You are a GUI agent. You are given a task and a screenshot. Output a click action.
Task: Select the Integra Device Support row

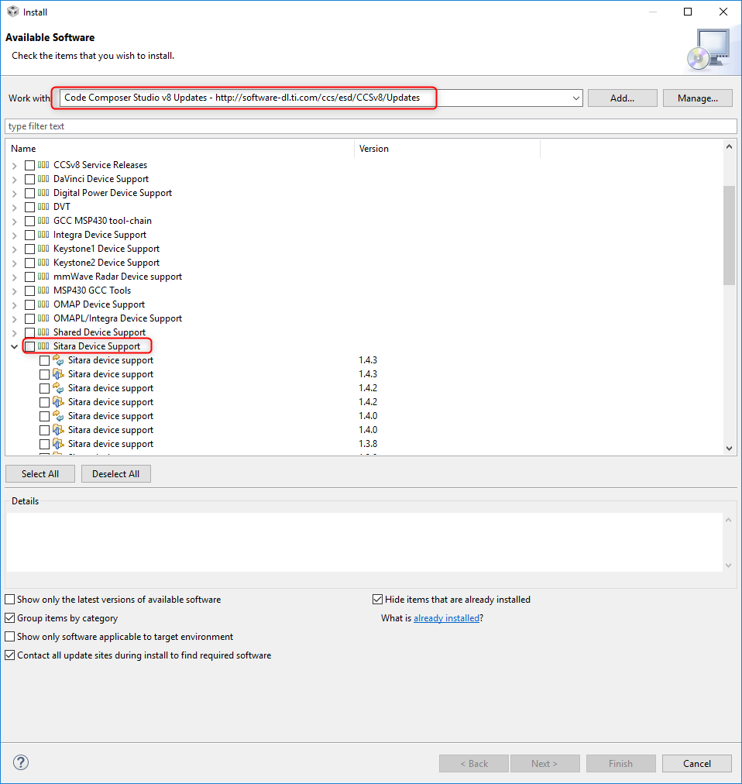(x=99, y=235)
